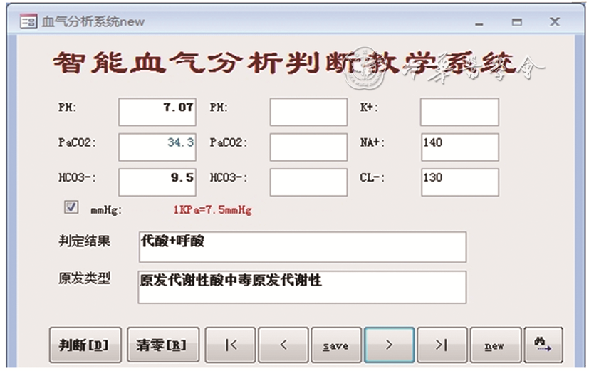Jump to the last record
The height and width of the screenshot is (371, 589).
coord(442,345)
